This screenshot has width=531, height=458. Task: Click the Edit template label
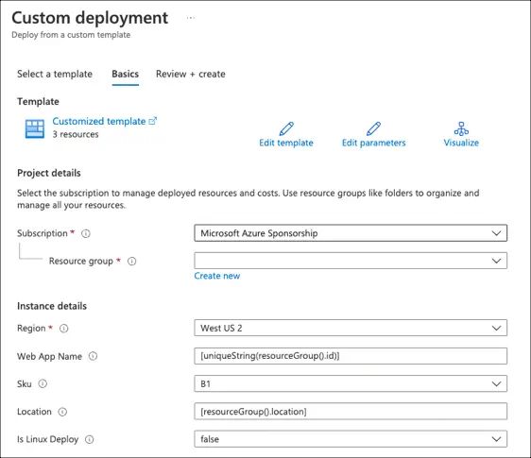286,143
